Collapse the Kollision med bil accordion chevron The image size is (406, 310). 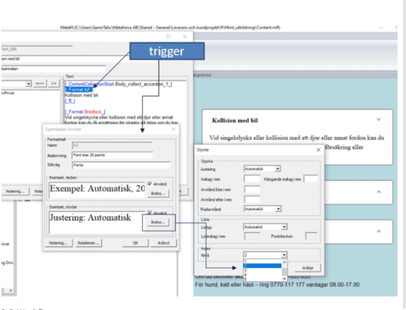pos(379,119)
